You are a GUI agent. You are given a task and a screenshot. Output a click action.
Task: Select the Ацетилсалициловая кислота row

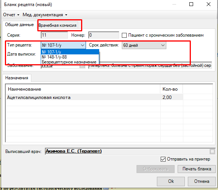[x=95, y=97]
